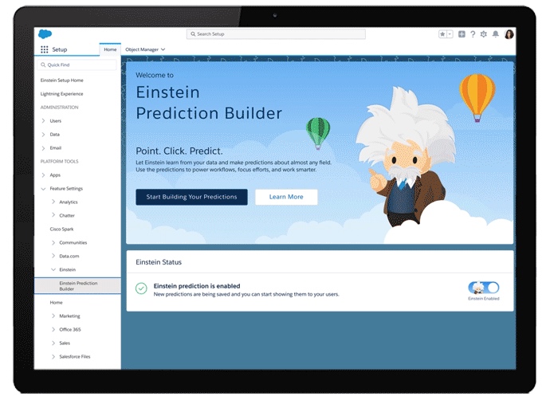
Task: Click the ADMINISTRATION section label
Action: point(59,108)
